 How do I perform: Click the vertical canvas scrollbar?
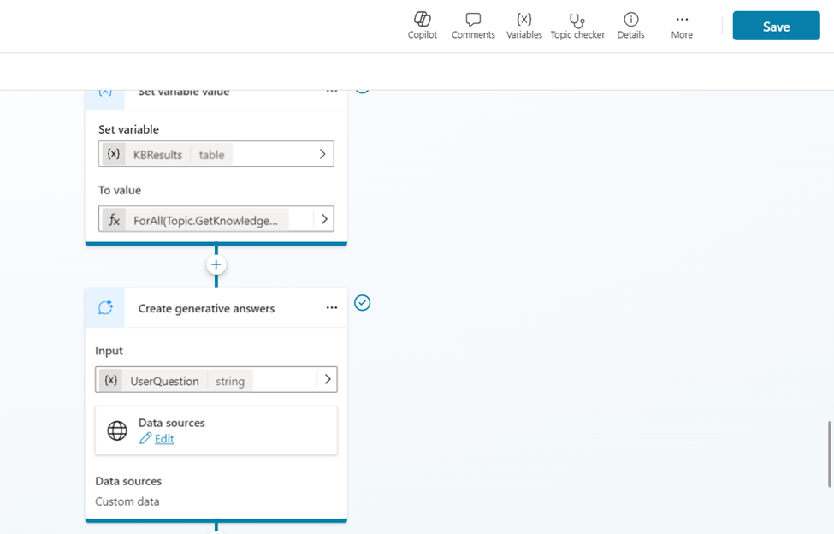829,454
